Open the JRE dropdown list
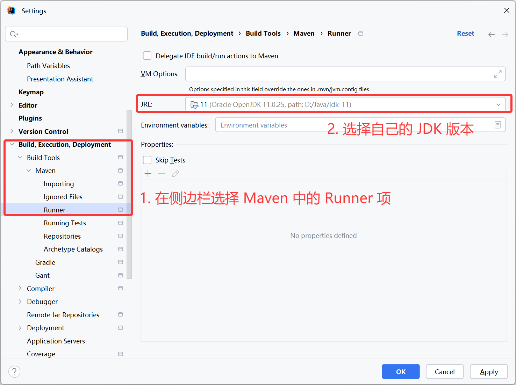Viewport: 516px width, 385px height. pos(345,104)
